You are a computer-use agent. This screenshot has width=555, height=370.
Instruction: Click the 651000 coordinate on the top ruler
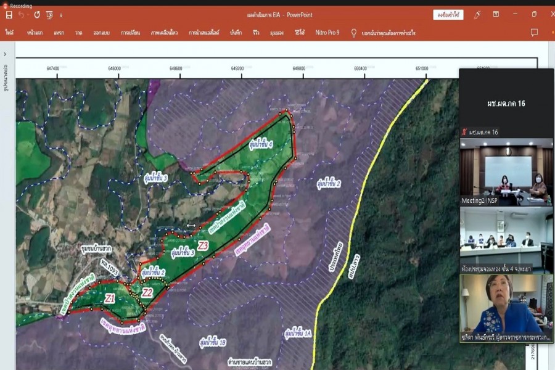point(422,68)
